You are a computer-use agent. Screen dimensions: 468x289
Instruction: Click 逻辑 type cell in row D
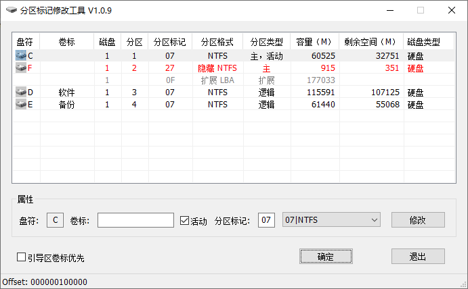pyautogui.click(x=267, y=93)
